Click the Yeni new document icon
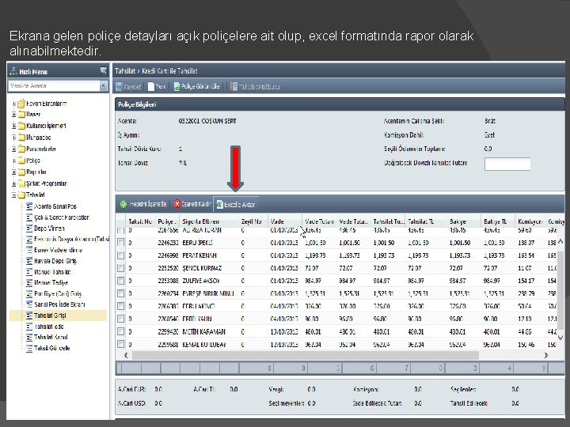 tap(151, 87)
